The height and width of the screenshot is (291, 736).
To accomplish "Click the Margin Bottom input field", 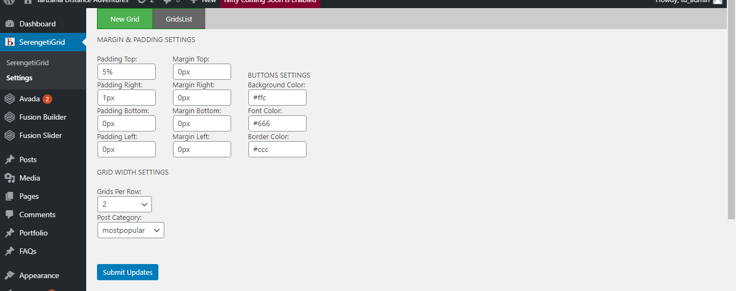I will coord(202,123).
